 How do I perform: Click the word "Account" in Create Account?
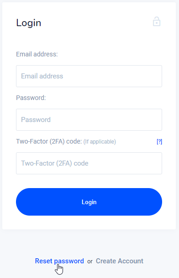(131, 261)
